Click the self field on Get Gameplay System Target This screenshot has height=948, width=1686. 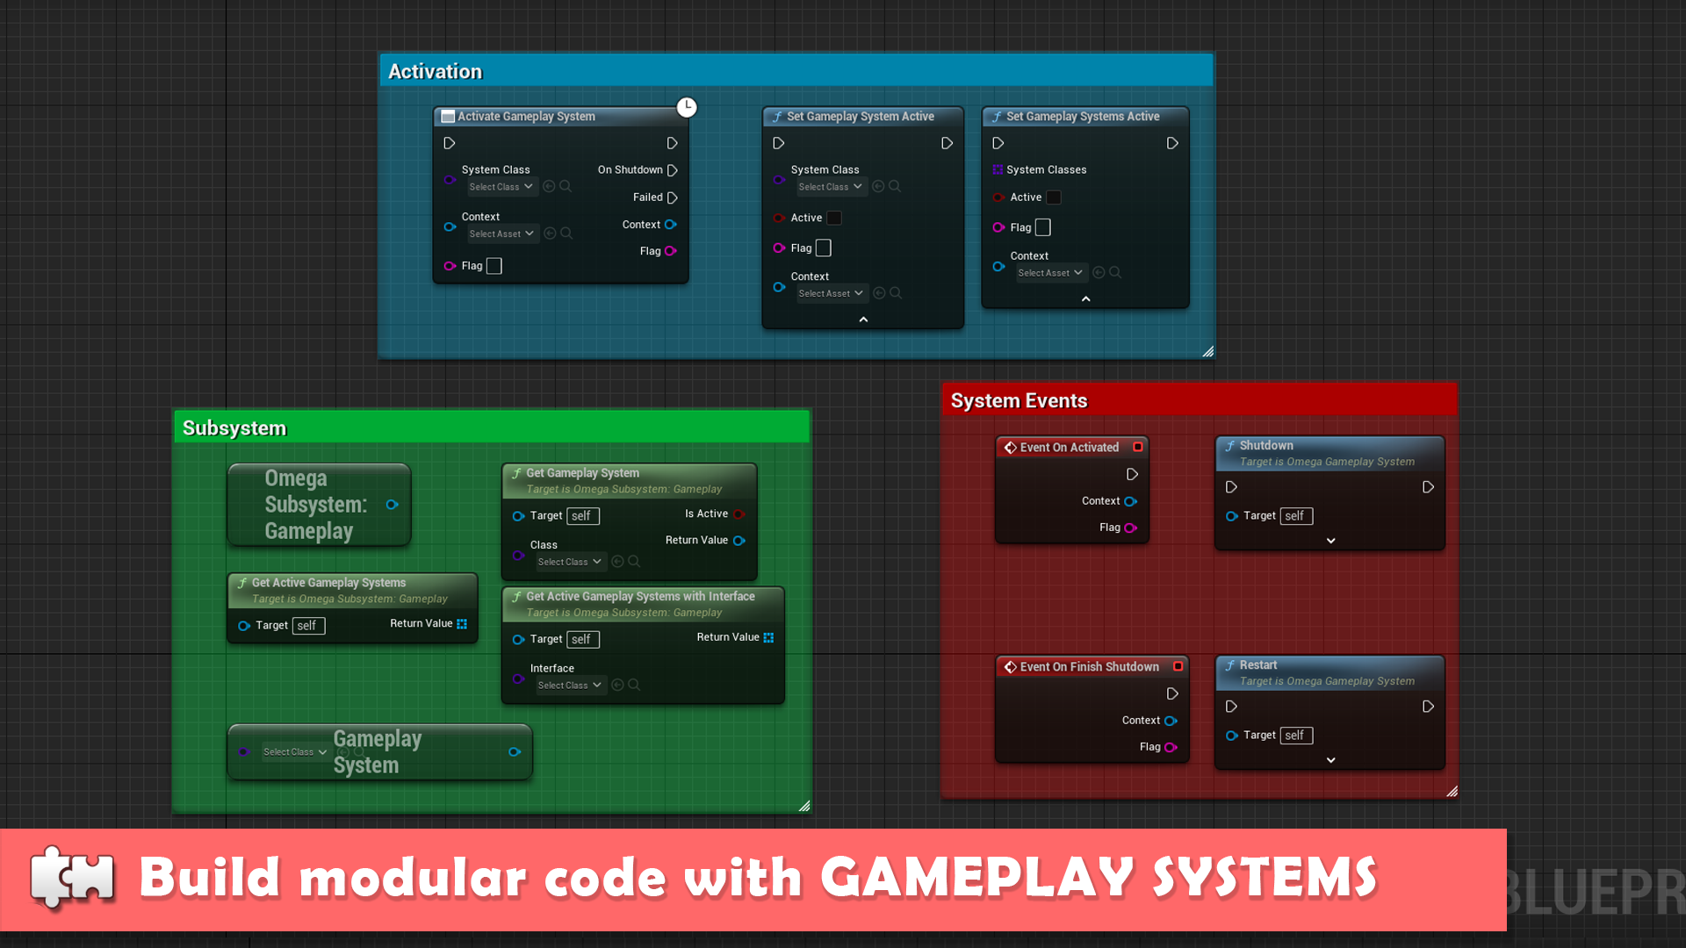583,516
